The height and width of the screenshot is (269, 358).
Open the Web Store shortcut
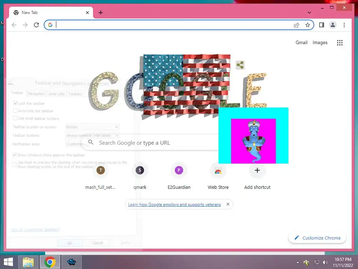pos(218,177)
